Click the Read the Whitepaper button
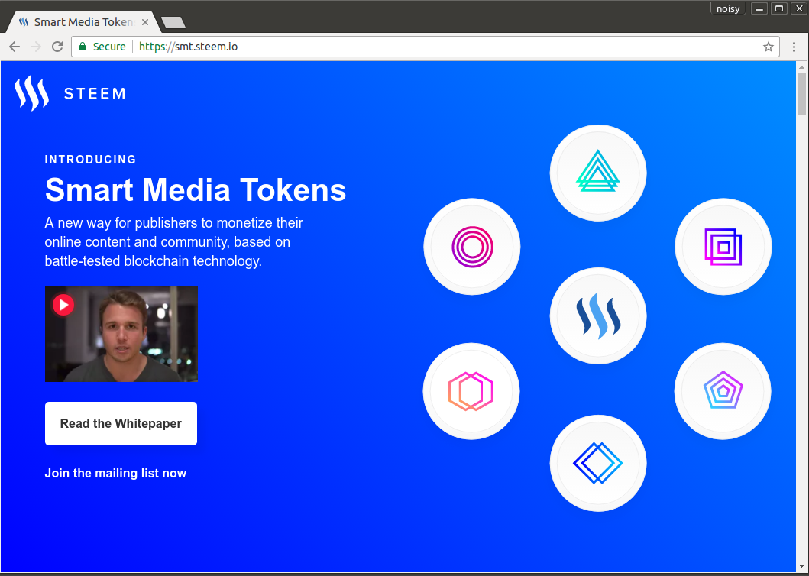This screenshot has width=809, height=576. pos(121,423)
